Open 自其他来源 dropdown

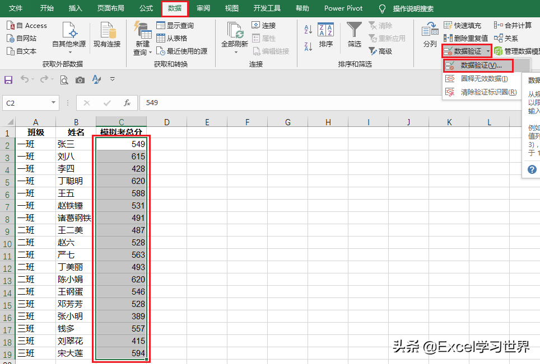(x=69, y=38)
